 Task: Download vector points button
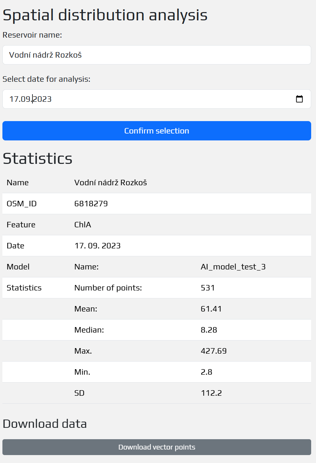coord(156,447)
